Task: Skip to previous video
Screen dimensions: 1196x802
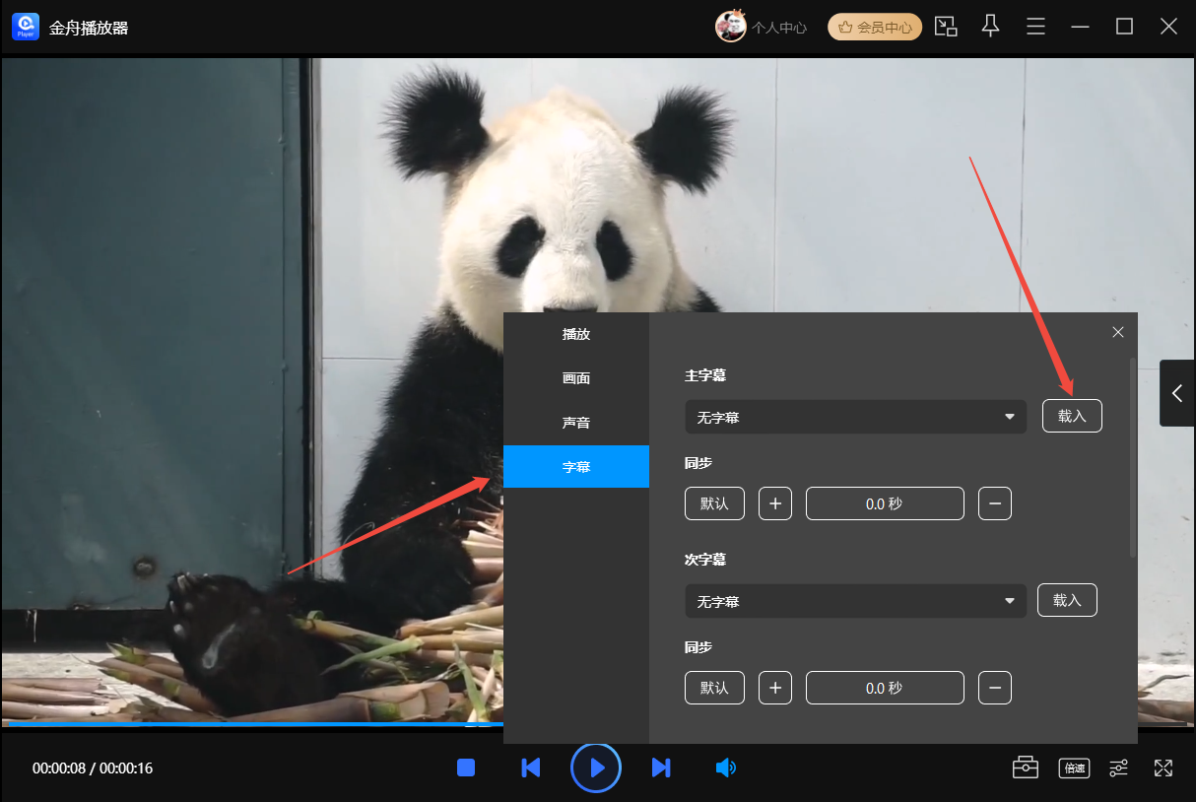Action: [x=530, y=768]
